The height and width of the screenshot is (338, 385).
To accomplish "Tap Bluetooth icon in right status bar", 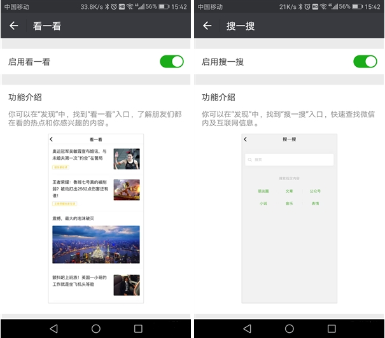I will (300, 6).
